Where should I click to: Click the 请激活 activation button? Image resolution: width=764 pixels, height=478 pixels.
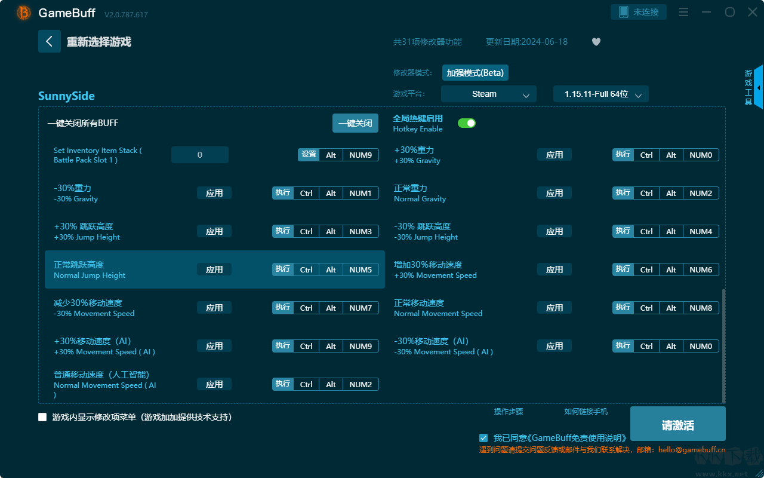pos(678,425)
